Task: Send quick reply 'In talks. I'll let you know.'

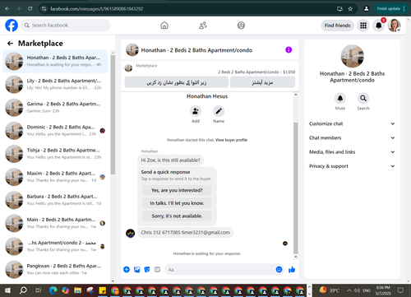Action: tap(177, 203)
